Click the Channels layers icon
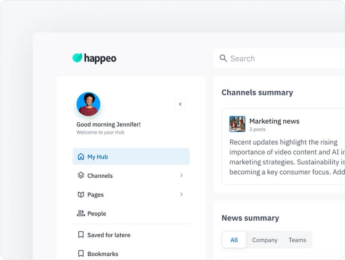The height and width of the screenshot is (260, 345). click(81, 176)
